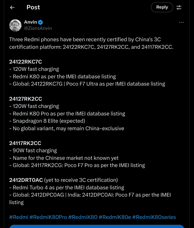The width and height of the screenshot is (194, 228).
Task: Click the back arrow to exit the post
Action: point(12,8)
